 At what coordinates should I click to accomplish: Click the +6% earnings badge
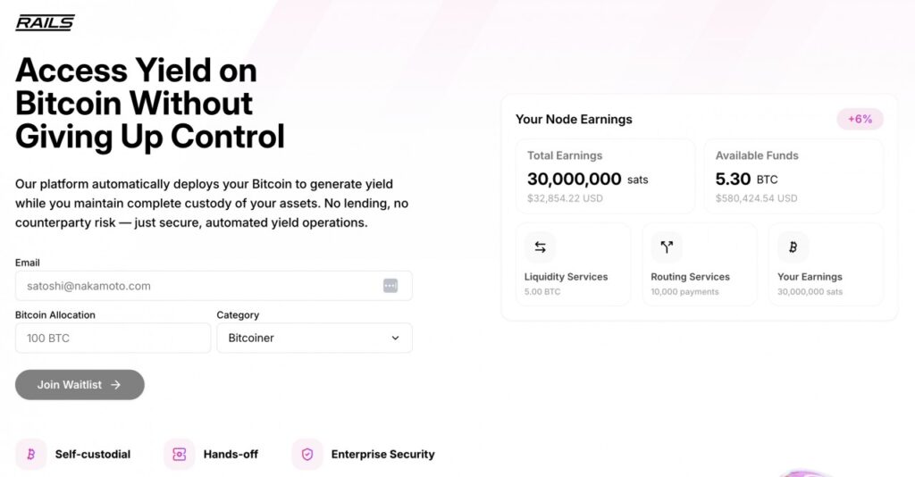point(860,119)
